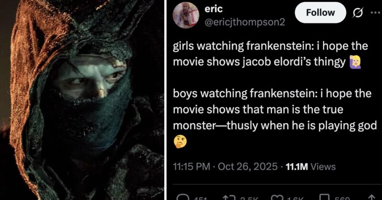Open the @ericjthompson2 handle link
Screen dimensions: 382x200
pos(244,22)
